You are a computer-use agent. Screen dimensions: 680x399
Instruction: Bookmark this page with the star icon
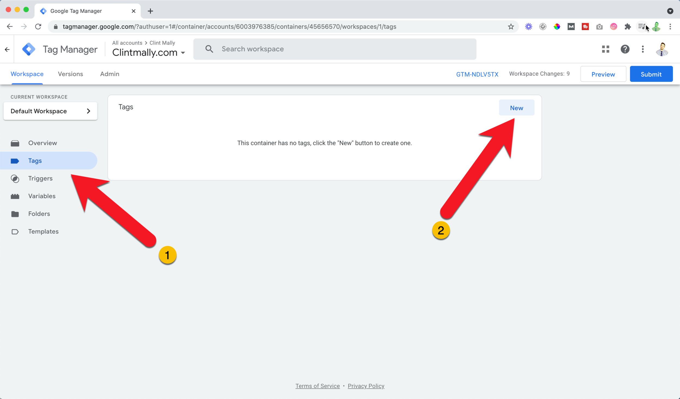[511, 27]
